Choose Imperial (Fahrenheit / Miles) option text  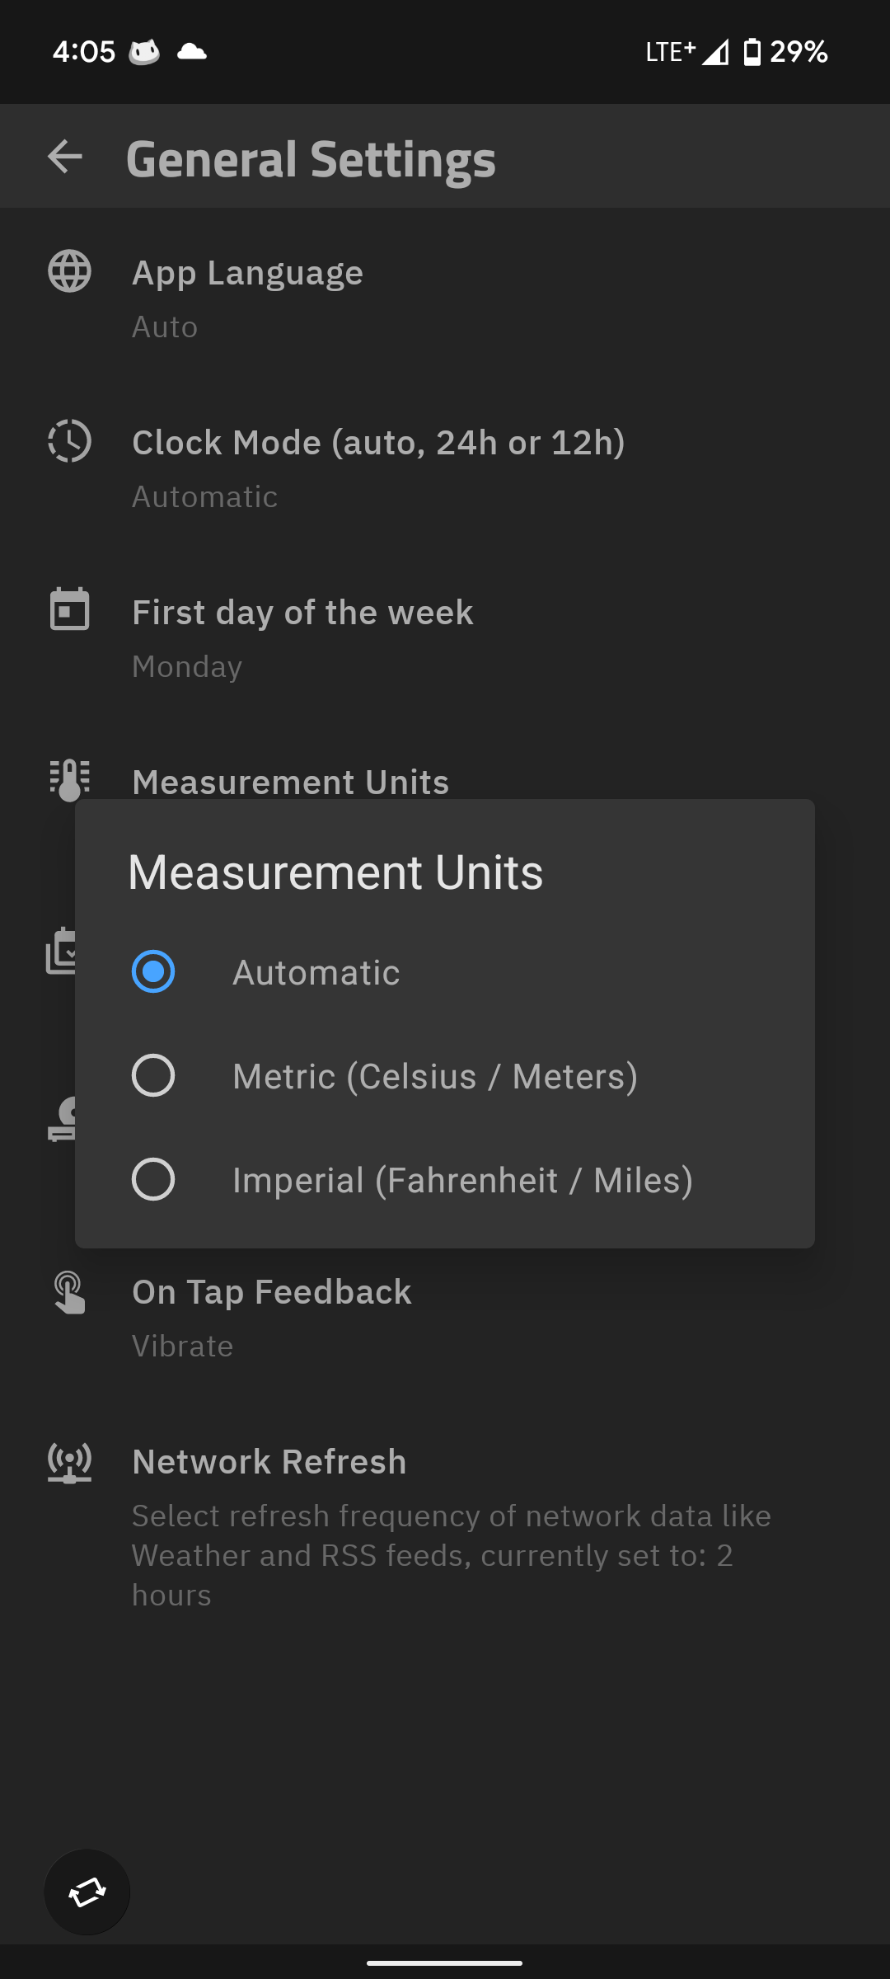[x=462, y=1181]
